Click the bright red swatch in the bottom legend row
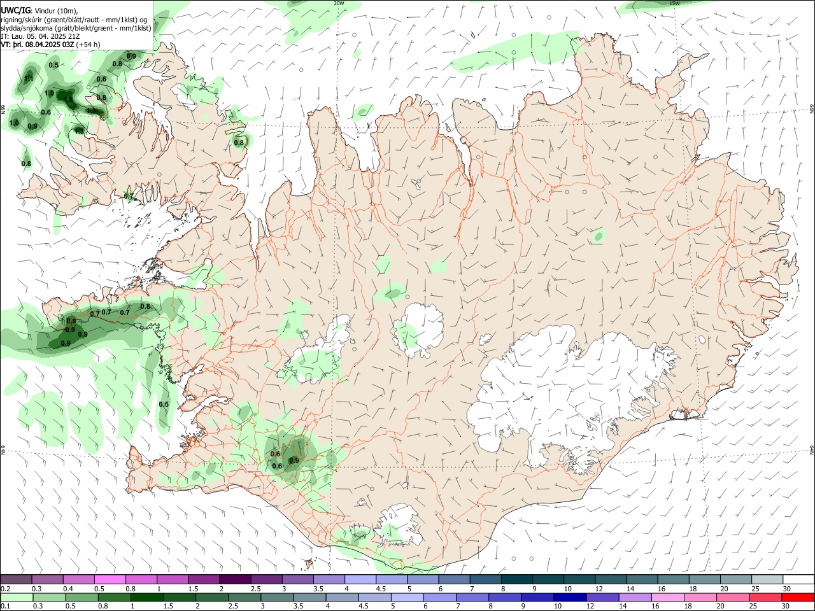Screen dimensions: 815x611 (798, 597)
